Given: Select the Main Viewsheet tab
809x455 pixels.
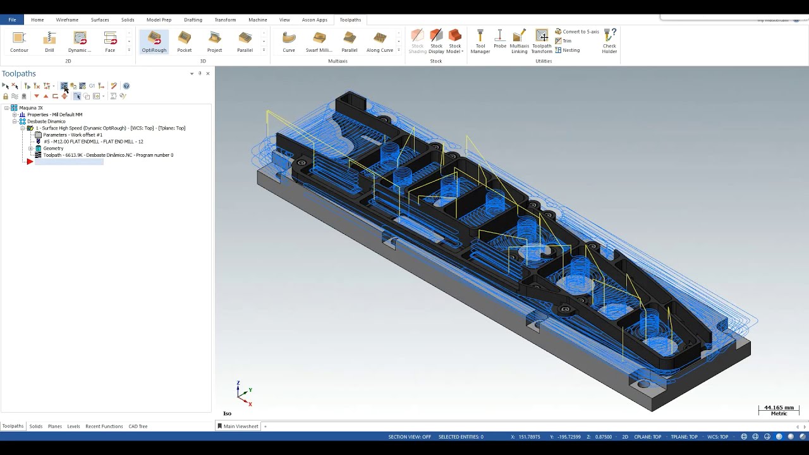Looking at the screenshot, I should [x=238, y=427].
